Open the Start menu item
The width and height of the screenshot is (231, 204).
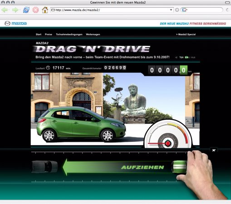[x=39, y=34]
